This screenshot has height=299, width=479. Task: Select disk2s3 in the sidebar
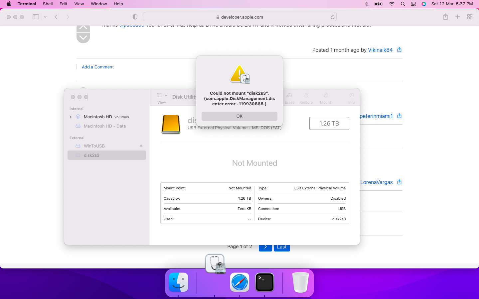(x=106, y=155)
